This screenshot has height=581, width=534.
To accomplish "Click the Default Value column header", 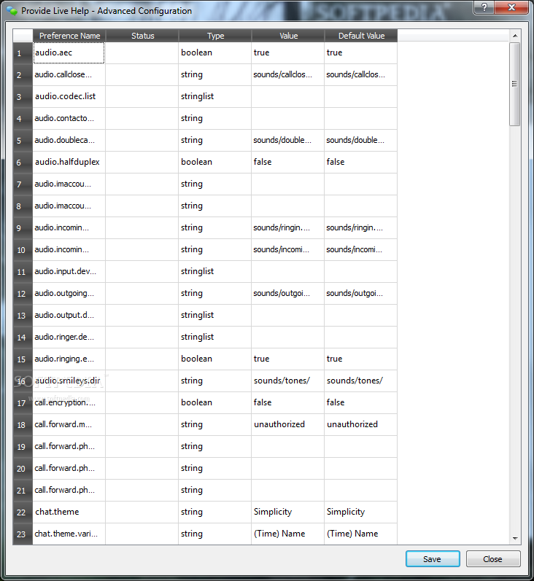I will [x=361, y=36].
